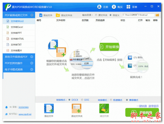
Task: Click the 购买 yen purchase icon
Action: (x=114, y=7)
